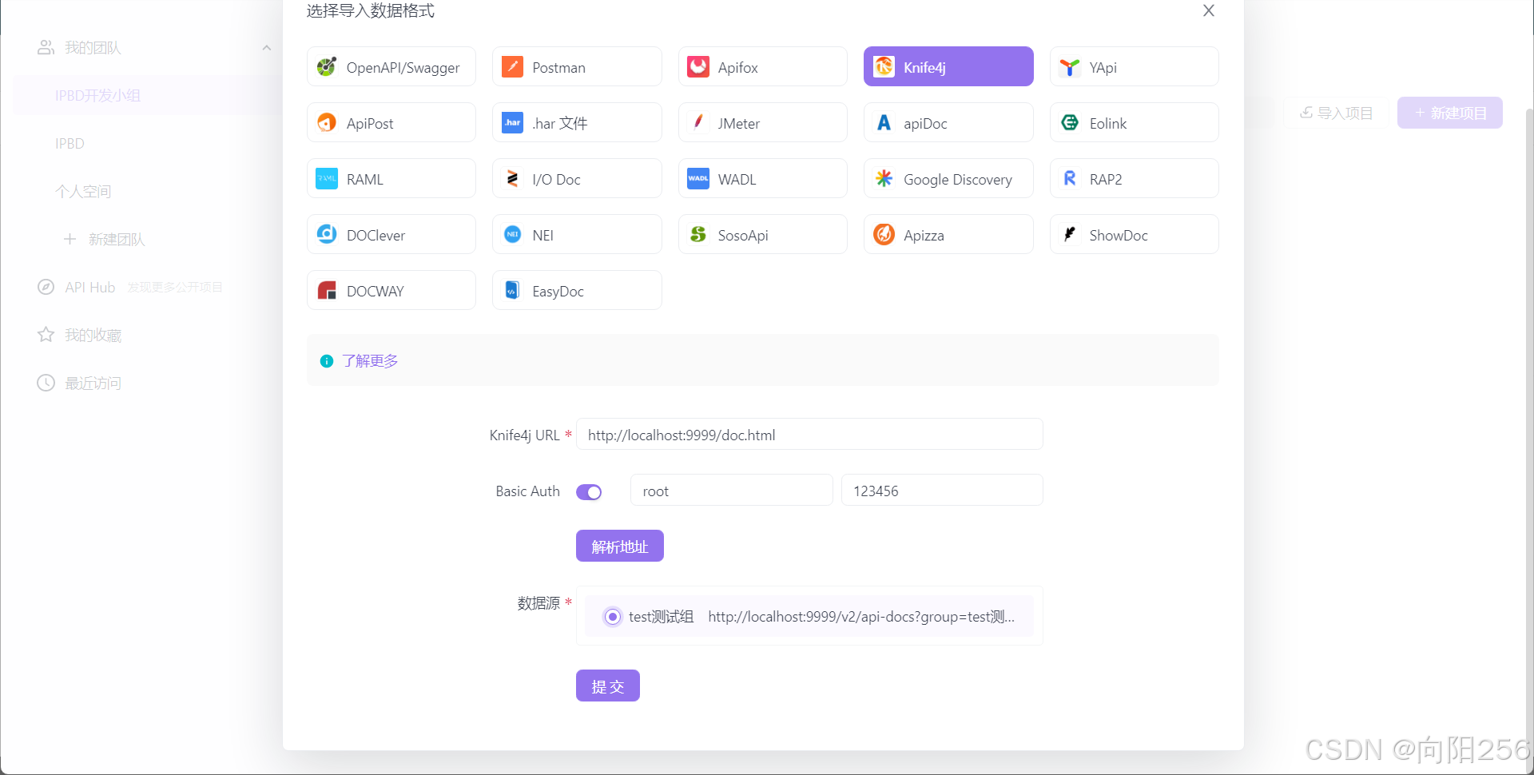
Task: Choose the Postman format icon
Action: [x=512, y=67]
